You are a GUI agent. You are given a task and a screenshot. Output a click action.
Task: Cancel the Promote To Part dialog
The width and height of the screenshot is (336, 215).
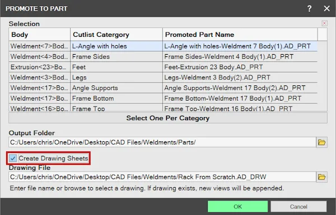click(298, 207)
